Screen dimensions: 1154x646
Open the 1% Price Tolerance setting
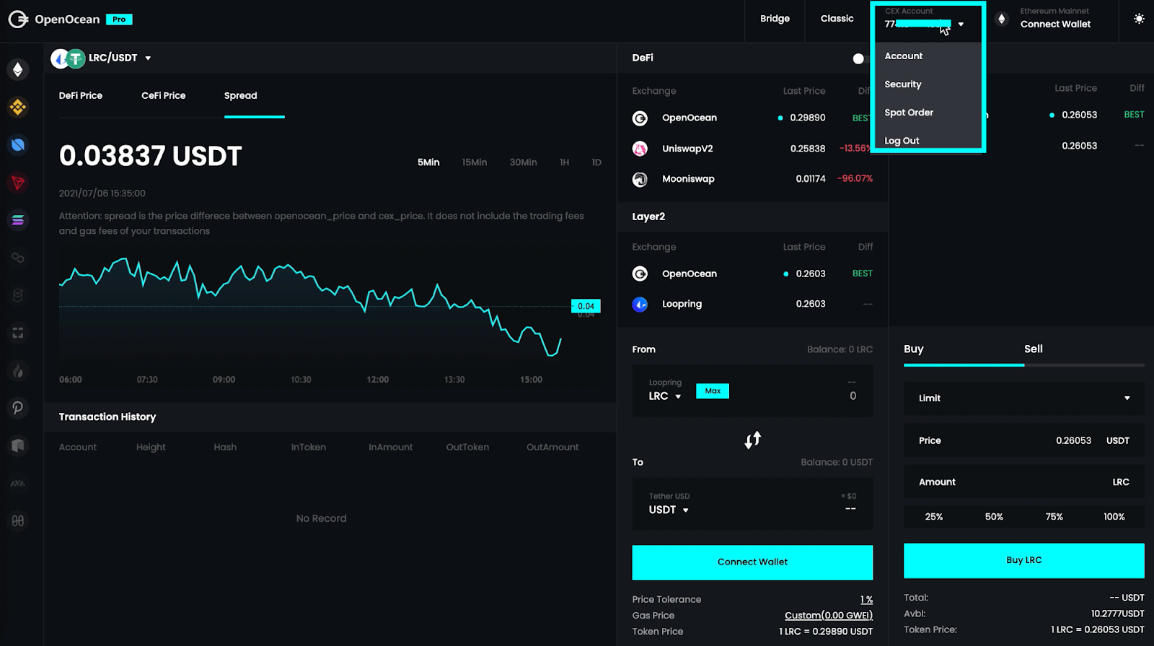(866, 600)
